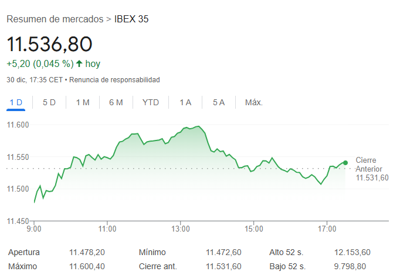Click the green end-point dot on chart
This screenshot has height=278, width=400.
(345, 163)
